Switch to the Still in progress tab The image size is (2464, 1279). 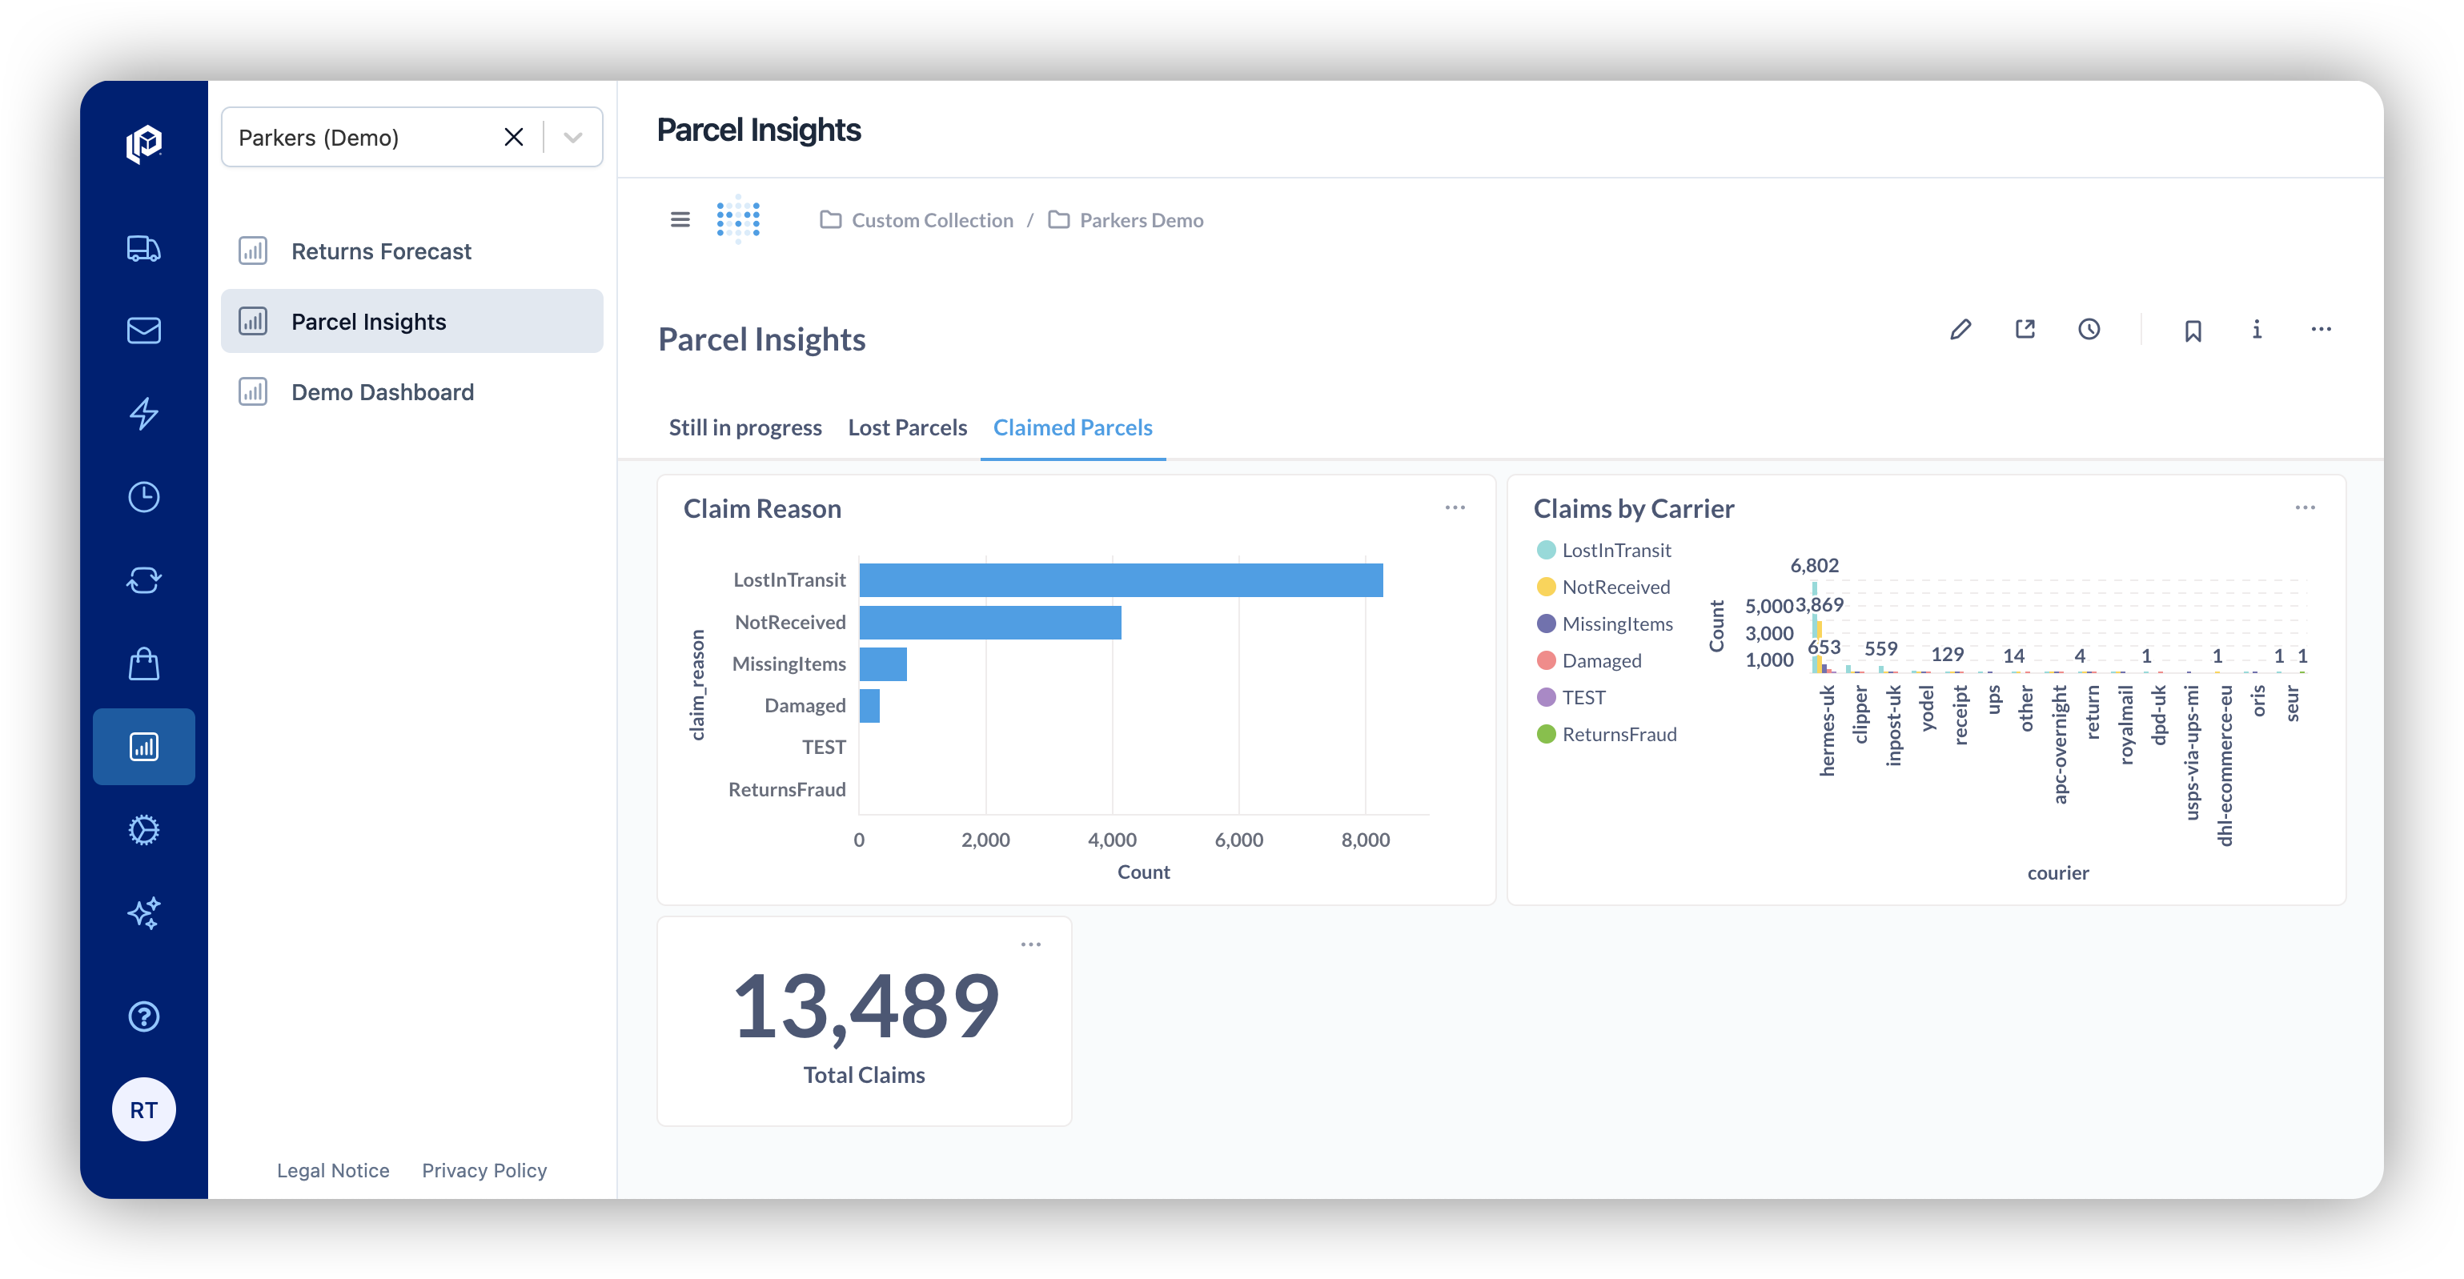tap(744, 427)
